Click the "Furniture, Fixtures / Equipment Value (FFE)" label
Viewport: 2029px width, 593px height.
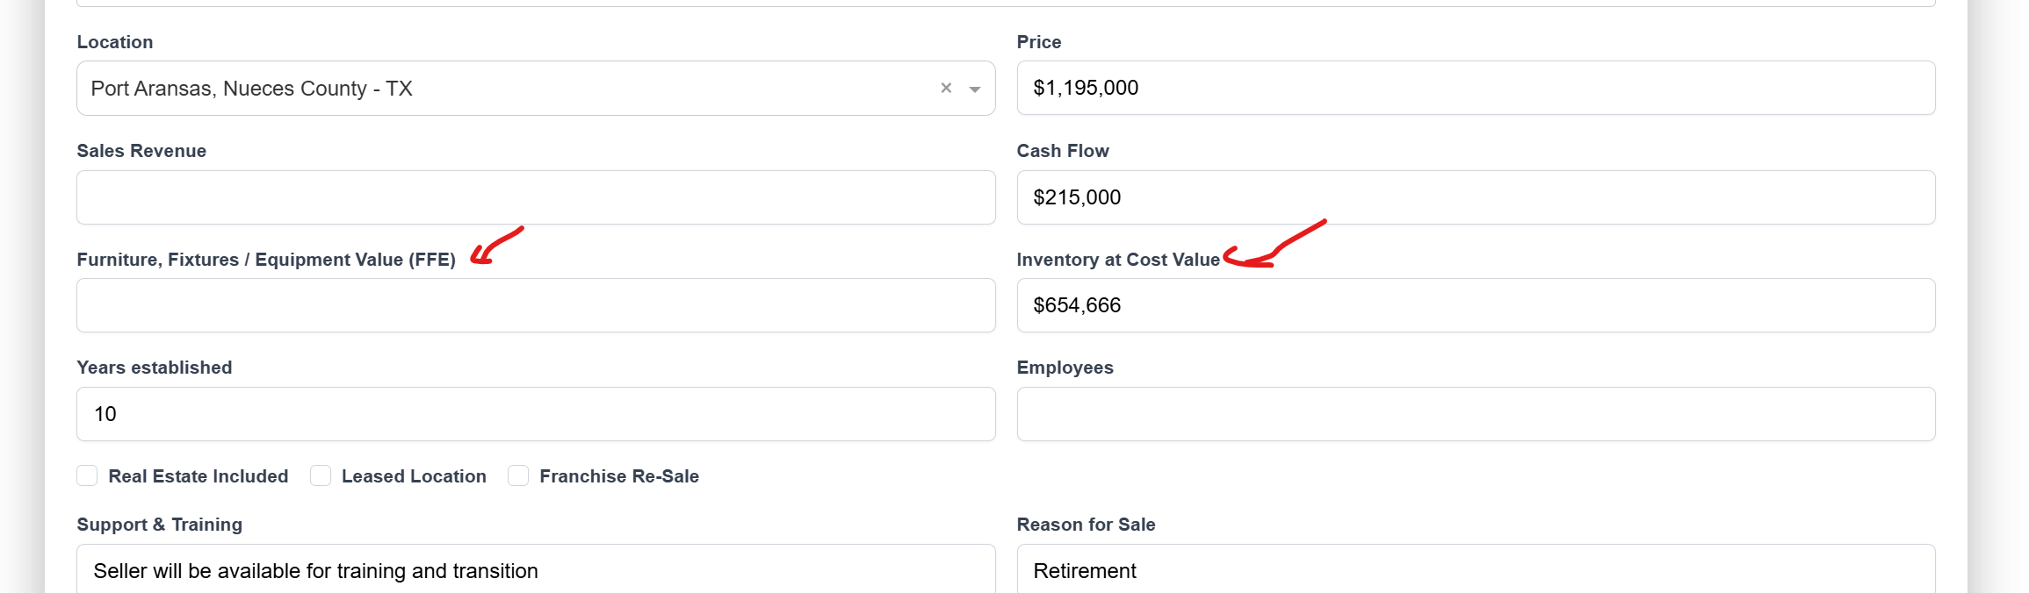click(266, 260)
